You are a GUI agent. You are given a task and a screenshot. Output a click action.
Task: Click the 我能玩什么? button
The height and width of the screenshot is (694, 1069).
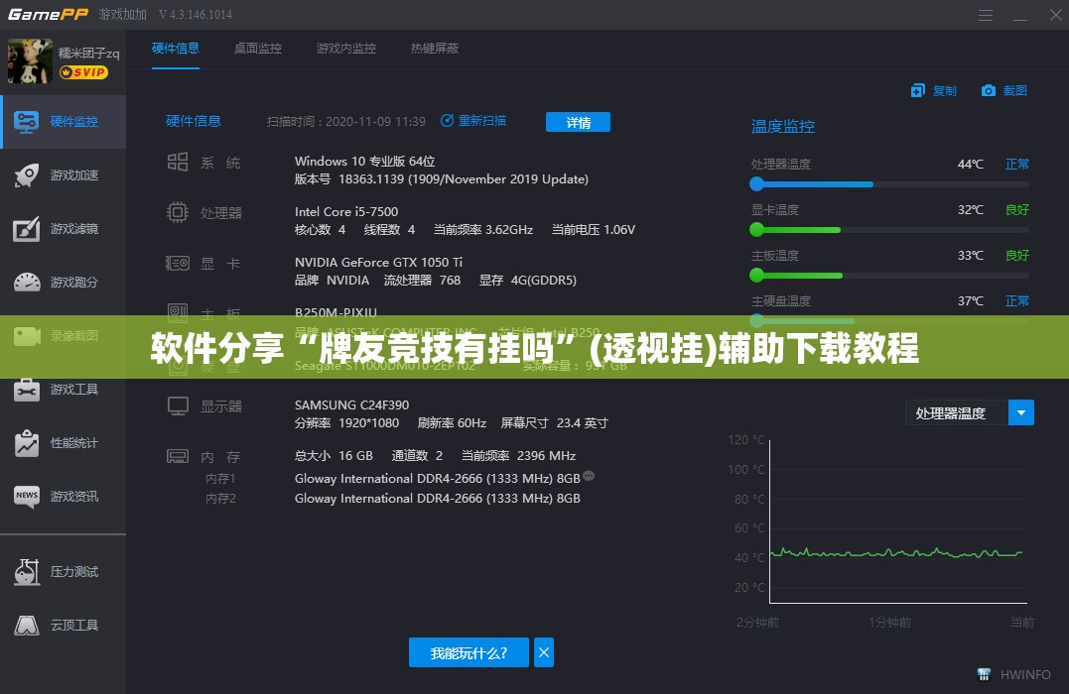click(468, 652)
